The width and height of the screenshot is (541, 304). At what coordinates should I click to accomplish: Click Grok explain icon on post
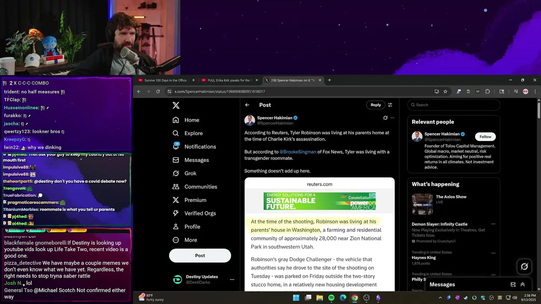pyautogui.click(x=385, y=118)
